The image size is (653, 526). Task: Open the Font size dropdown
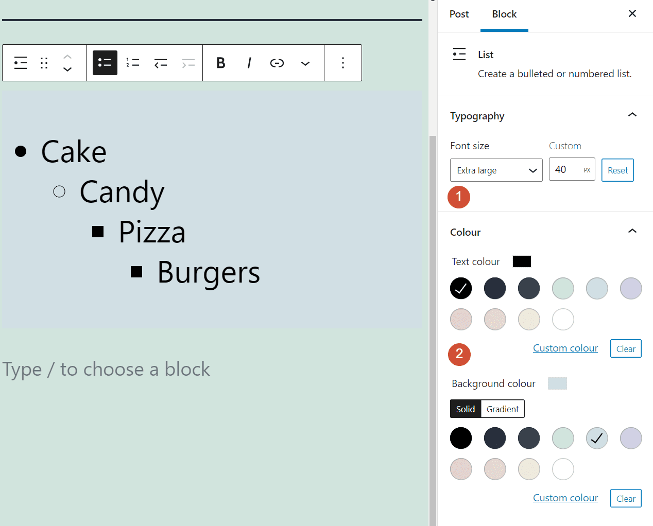click(496, 170)
